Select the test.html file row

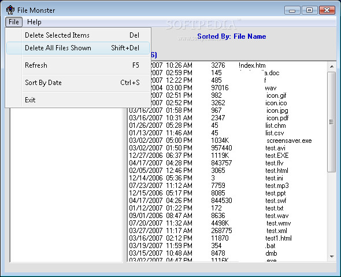tap(227, 171)
